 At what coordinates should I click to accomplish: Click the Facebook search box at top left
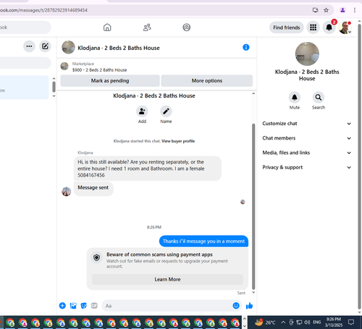pos(25,27)
